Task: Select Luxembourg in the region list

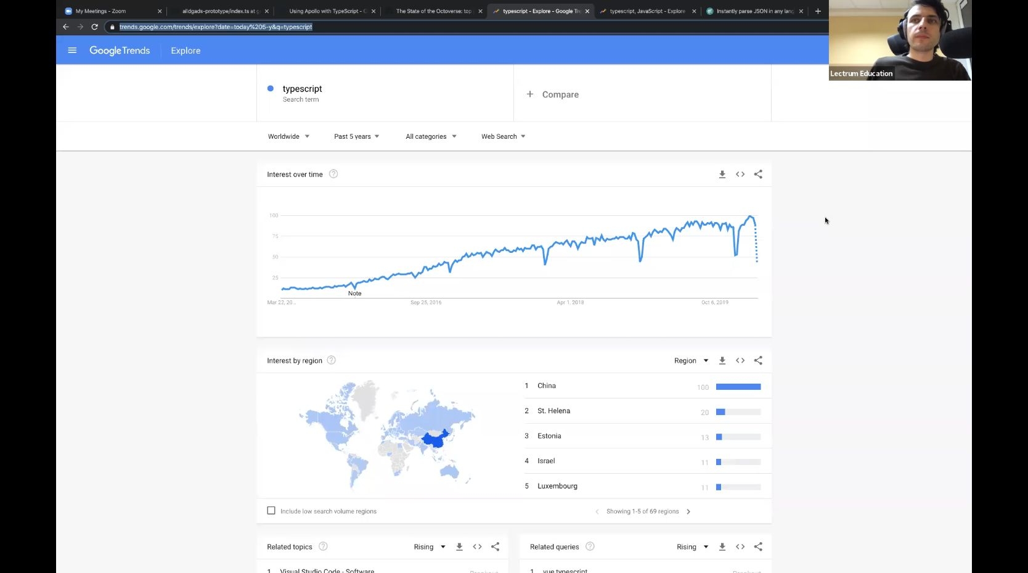Action: click(557, 486)
